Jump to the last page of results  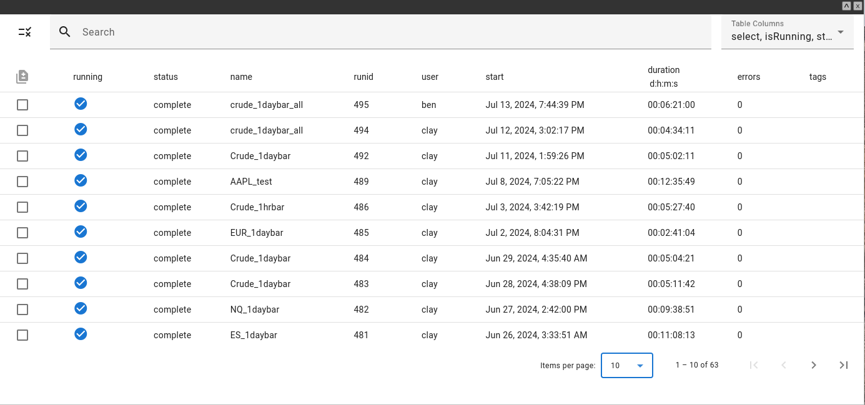pyautogui.click(x=843, y=365)
